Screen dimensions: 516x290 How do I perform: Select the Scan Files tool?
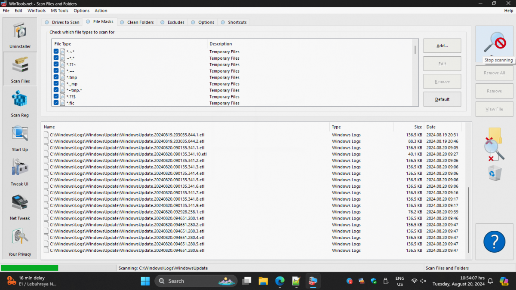[x=20, y=69]
